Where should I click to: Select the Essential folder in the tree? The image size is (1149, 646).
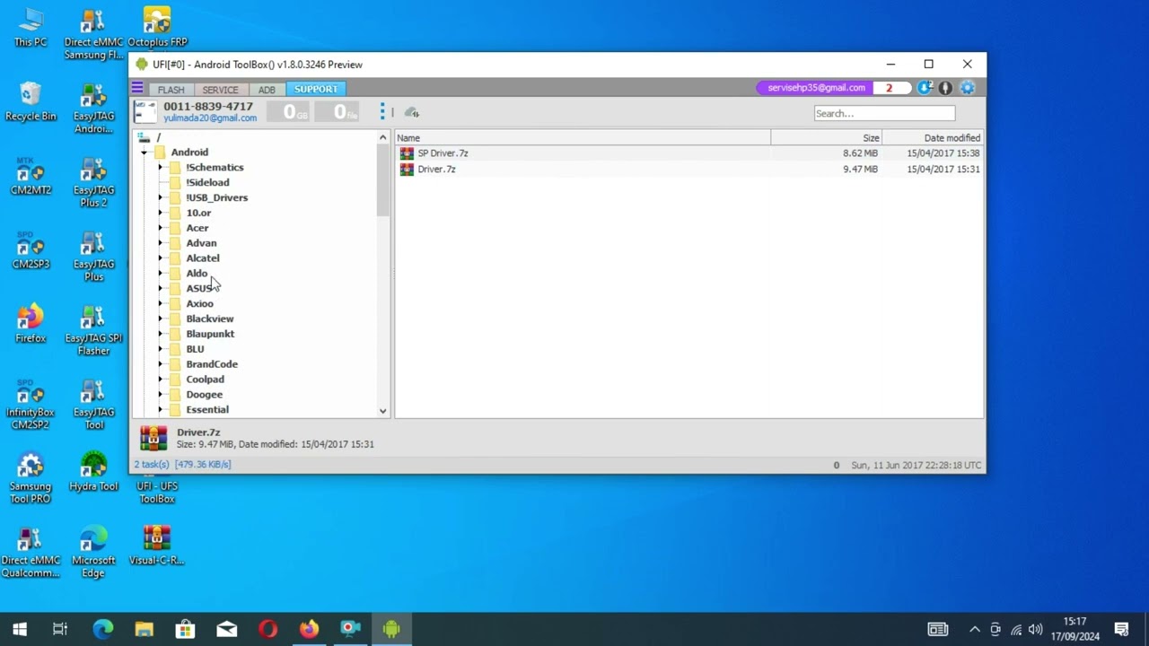(x=207, y=410)
